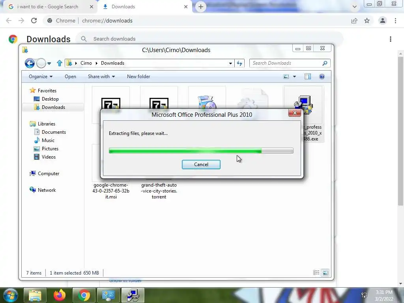Open Chrome's tab search dropdown
The image size is (404, 303).
tap(355, 7)
